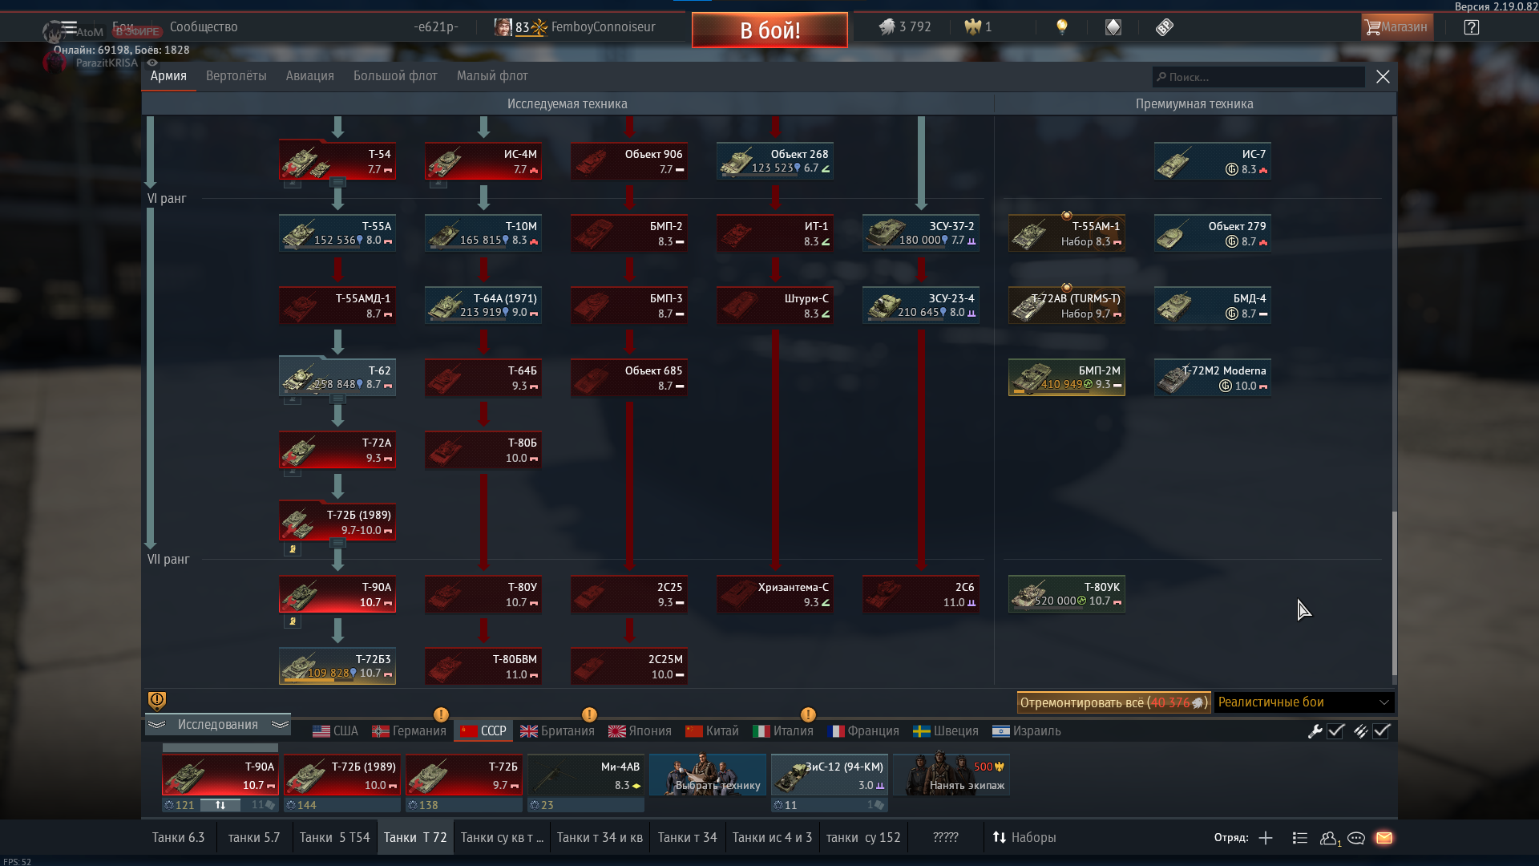
Task: Collapse the Исследования panel
Action: pos(218,725)
